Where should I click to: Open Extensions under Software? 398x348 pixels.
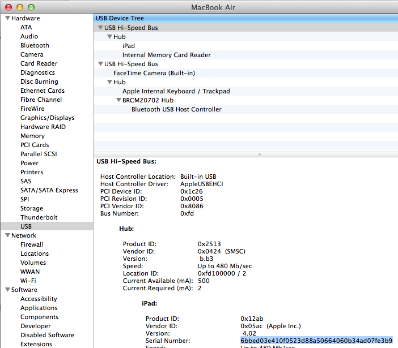pos(36,344)
